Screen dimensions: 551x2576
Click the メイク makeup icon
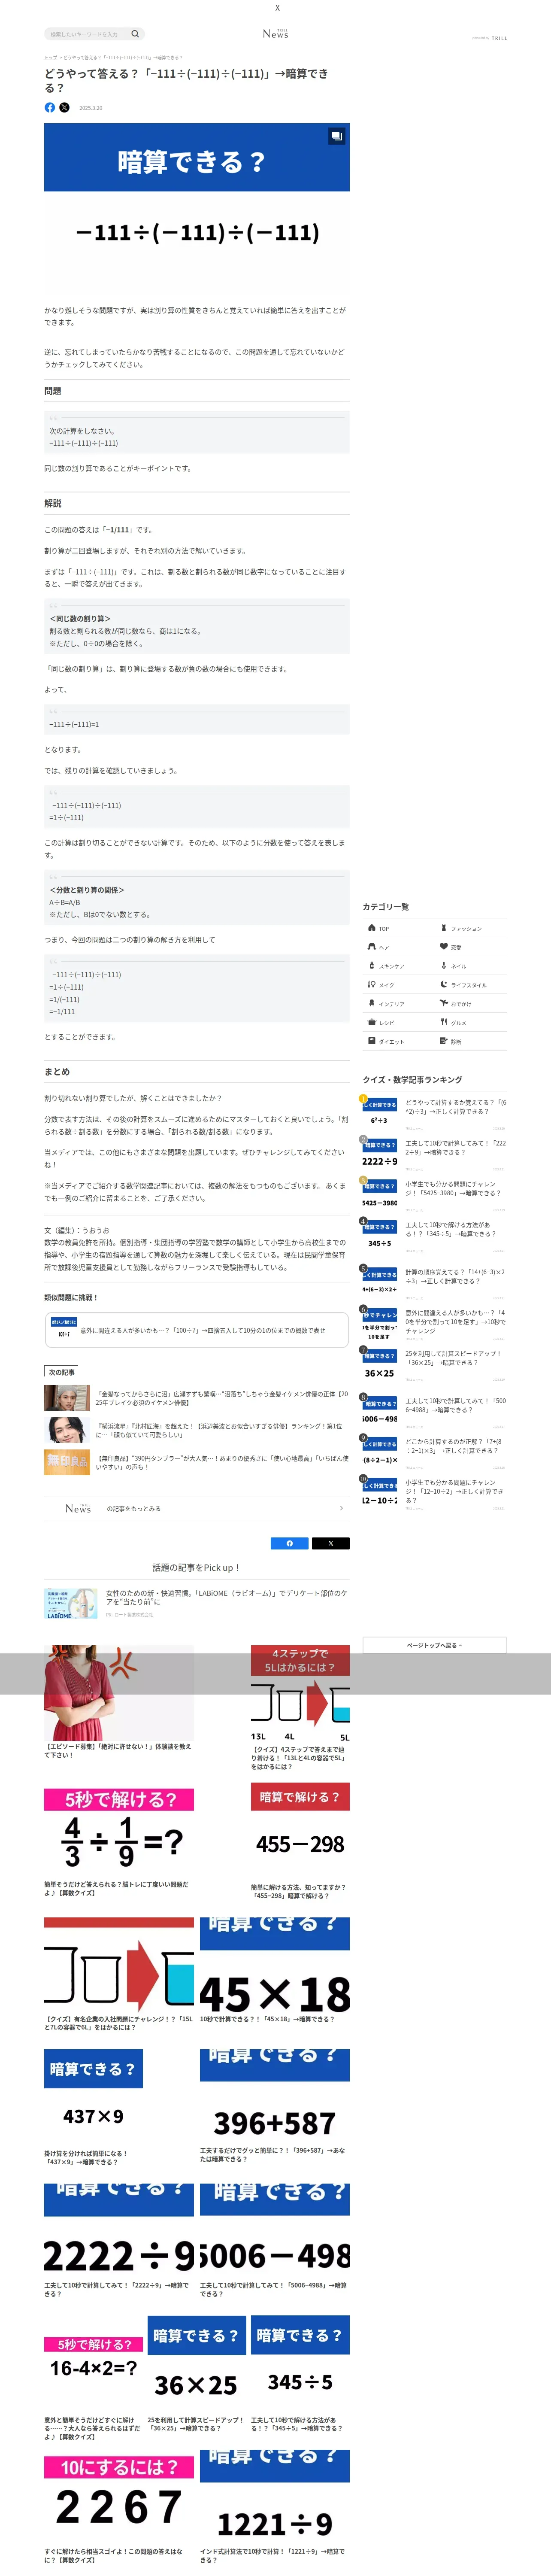click(x=371, y=985)
